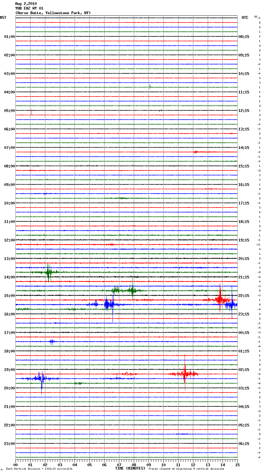Click the '-11' DC offset value

pyautogui.click(x=258, y=245)
